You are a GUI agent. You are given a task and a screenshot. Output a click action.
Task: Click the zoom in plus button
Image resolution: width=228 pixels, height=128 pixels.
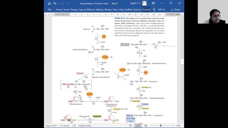pyautogui.click(x=173, y=126)
